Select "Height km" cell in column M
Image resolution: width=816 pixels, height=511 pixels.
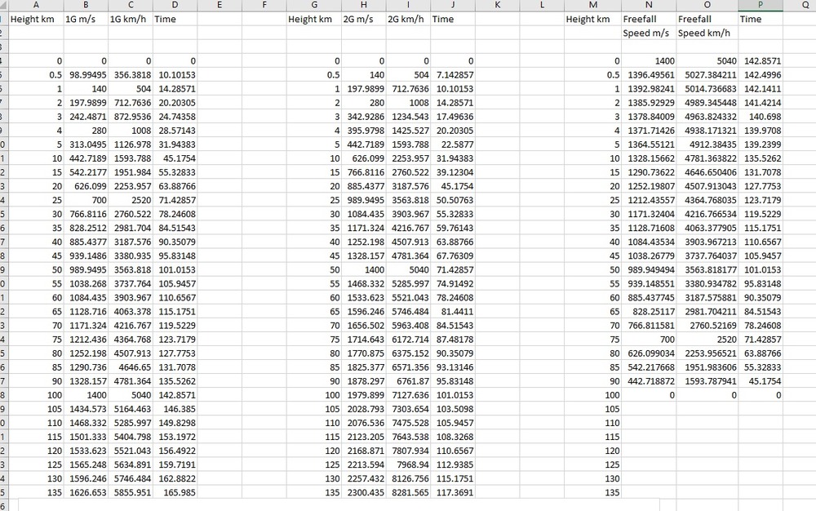[x=589, y=19]
